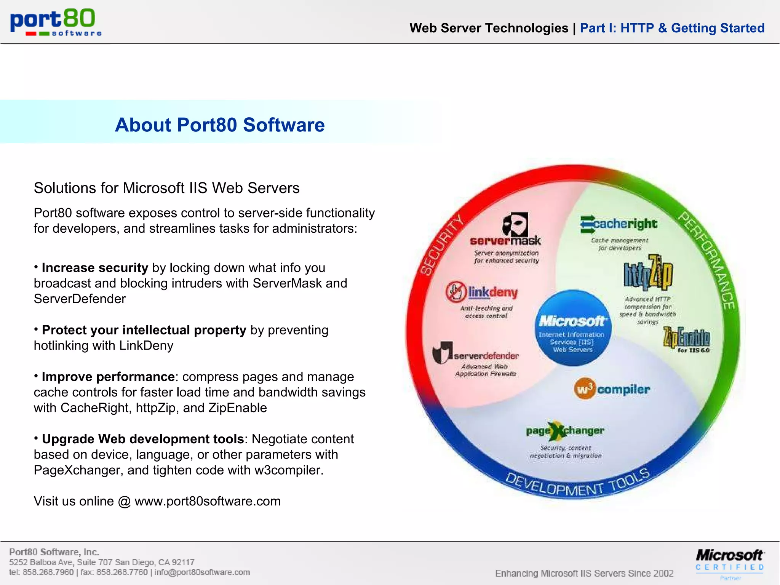This screenshot has width=780, height=585.
Task: Click the w3compiler orange circle icon
Action: [x=585, y=389]
